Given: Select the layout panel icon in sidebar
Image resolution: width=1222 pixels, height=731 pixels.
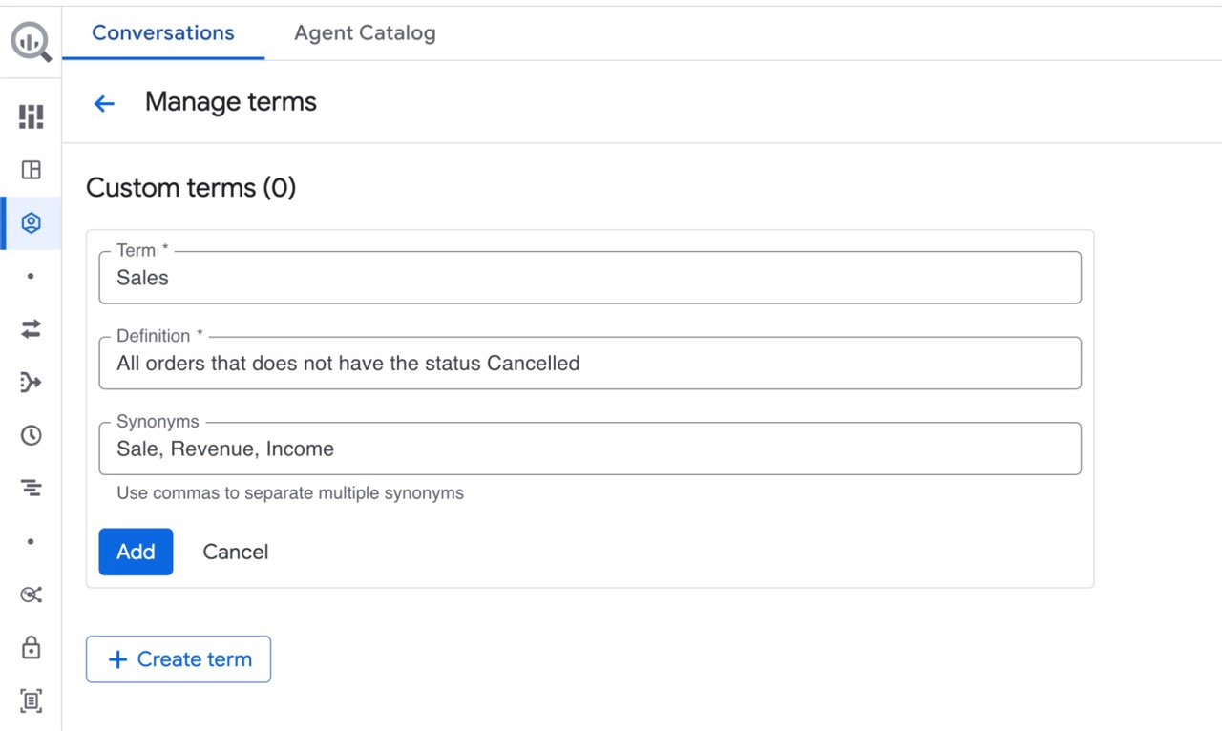Looking at the screenshot, I should pyautogui.click(x=31, y=170).
